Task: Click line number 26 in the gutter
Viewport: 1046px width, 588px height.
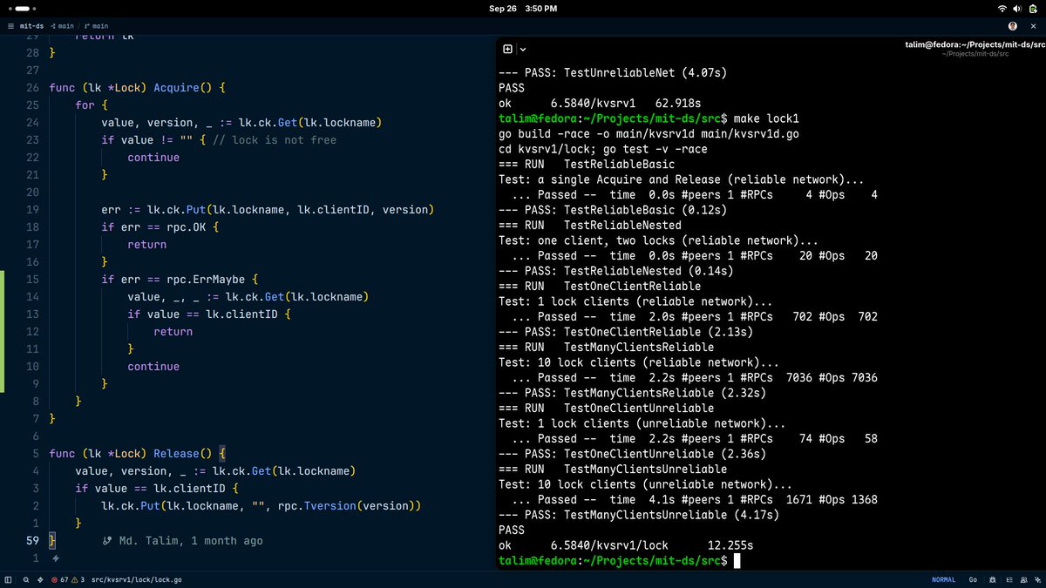Action: [x=33, y=88]
